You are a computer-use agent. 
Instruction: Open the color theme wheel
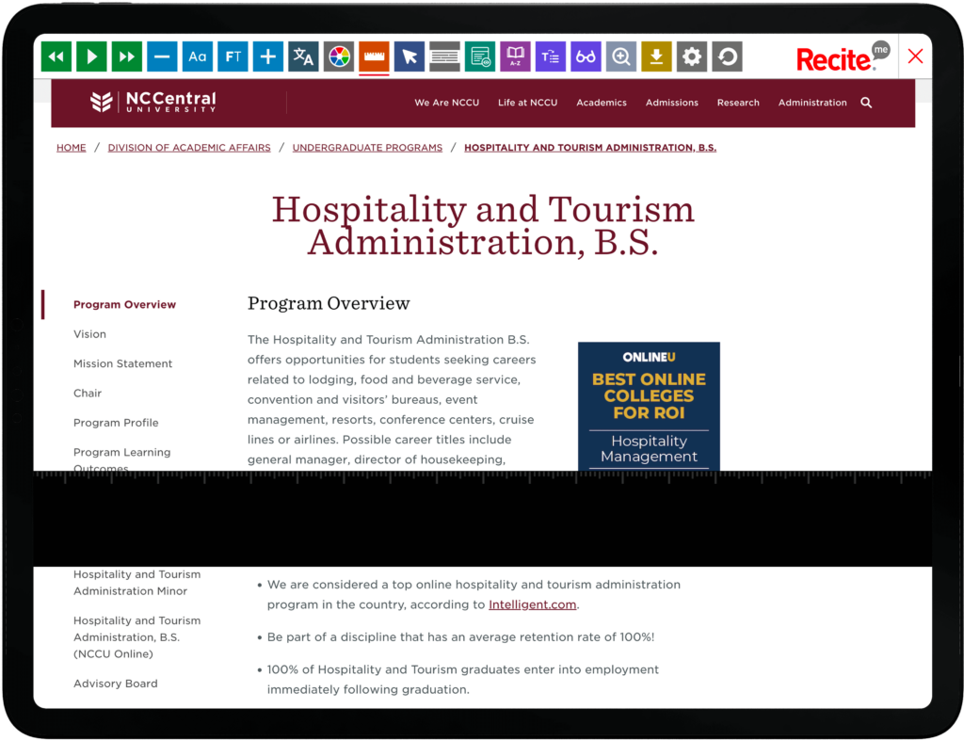(339, 56)
